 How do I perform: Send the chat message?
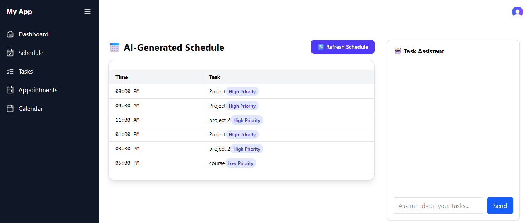500,206
